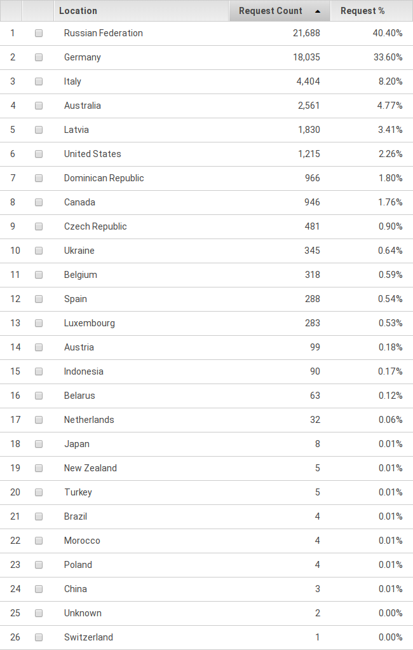Image resolution: width=413 pixels, height=650 pixels.
Task: Check the Dominican Republic checkbox
Action: [39, 178]
